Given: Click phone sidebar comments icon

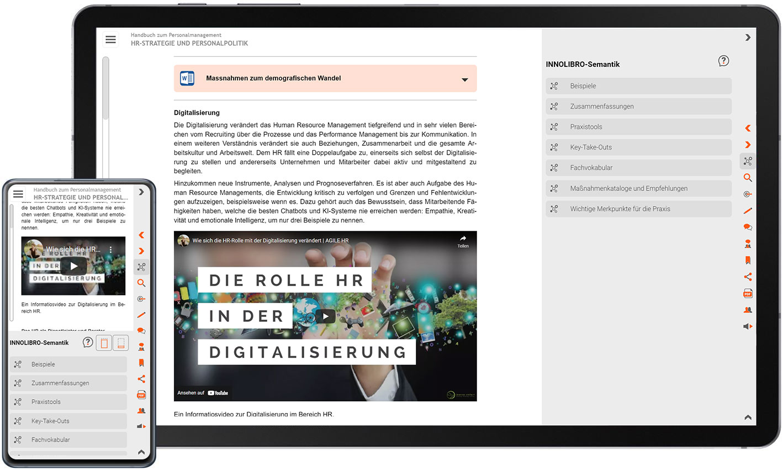Looking at the screenshot, I should coord(141,331).
